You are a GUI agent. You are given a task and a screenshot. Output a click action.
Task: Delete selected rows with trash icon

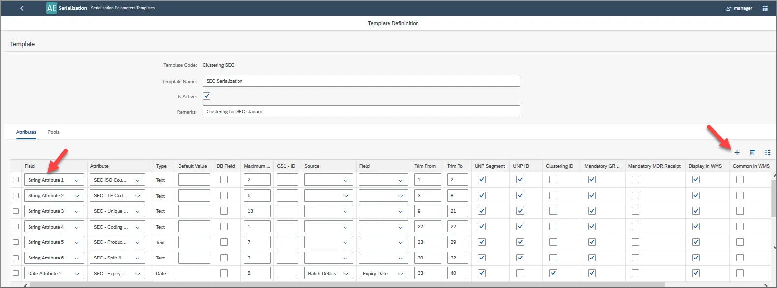[752, 153]
